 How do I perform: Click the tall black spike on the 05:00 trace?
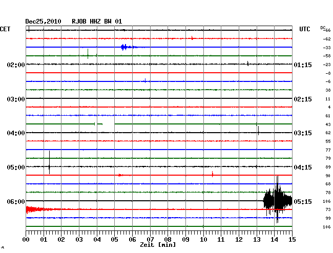coord(49,162)
